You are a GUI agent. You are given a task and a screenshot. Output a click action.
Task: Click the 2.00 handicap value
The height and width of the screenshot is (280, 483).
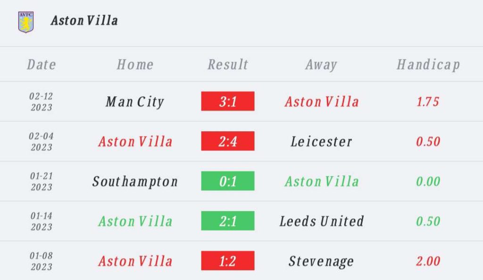tap(428, 261)
